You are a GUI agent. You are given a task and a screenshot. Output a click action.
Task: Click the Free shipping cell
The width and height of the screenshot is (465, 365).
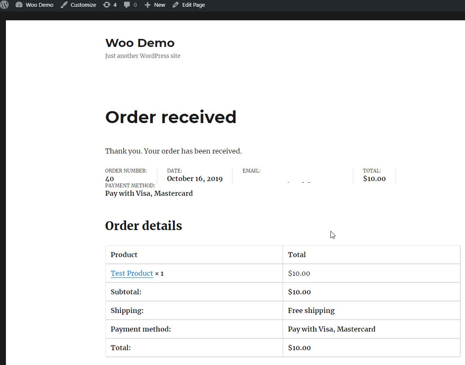click(311, 310)
